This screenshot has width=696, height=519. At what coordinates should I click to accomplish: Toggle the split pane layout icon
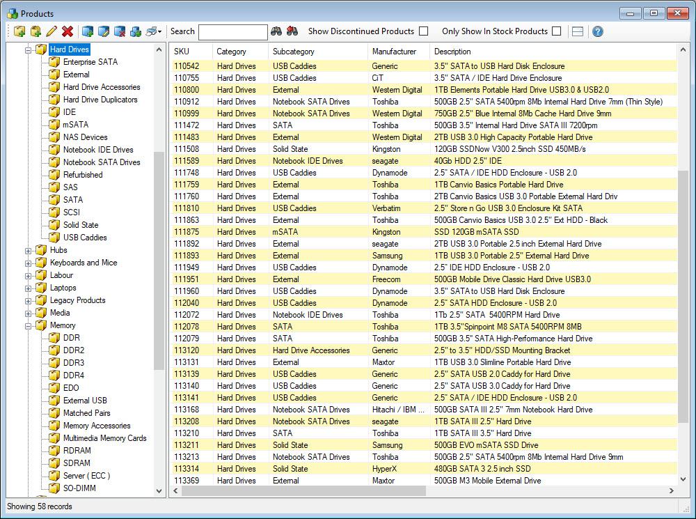point(577,31)
